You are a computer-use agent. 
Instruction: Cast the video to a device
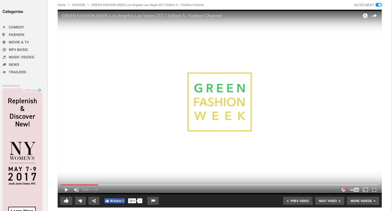pyautogui.click(x=365, y=190)
